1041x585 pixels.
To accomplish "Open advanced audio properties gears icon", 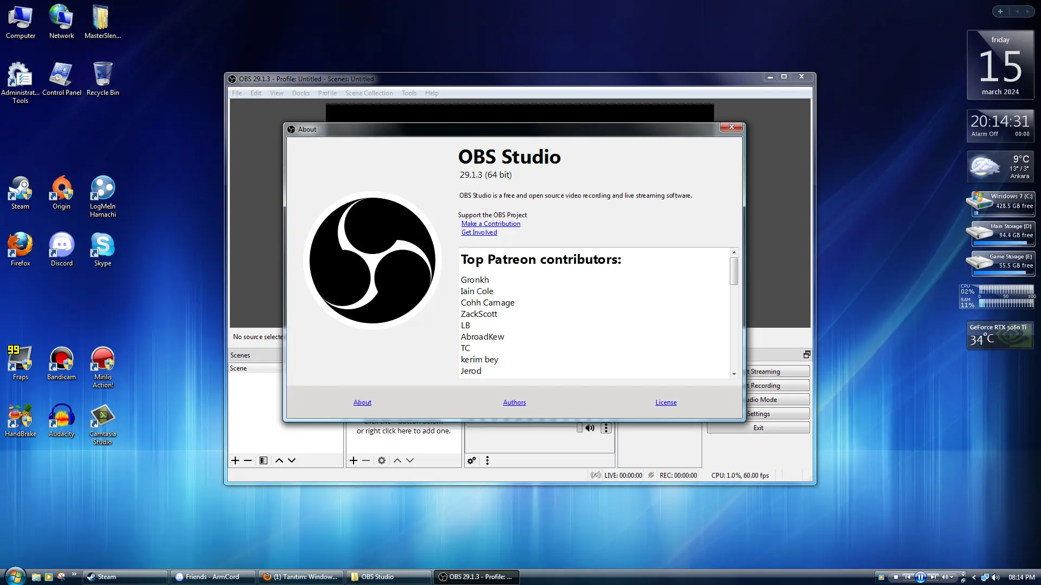I will pos(472,460).
